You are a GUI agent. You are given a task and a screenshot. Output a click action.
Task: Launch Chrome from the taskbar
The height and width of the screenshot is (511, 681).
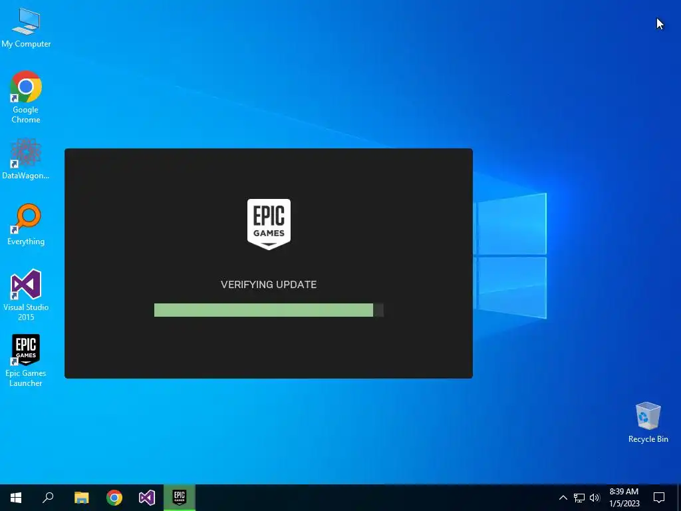[x=114, y=498]
